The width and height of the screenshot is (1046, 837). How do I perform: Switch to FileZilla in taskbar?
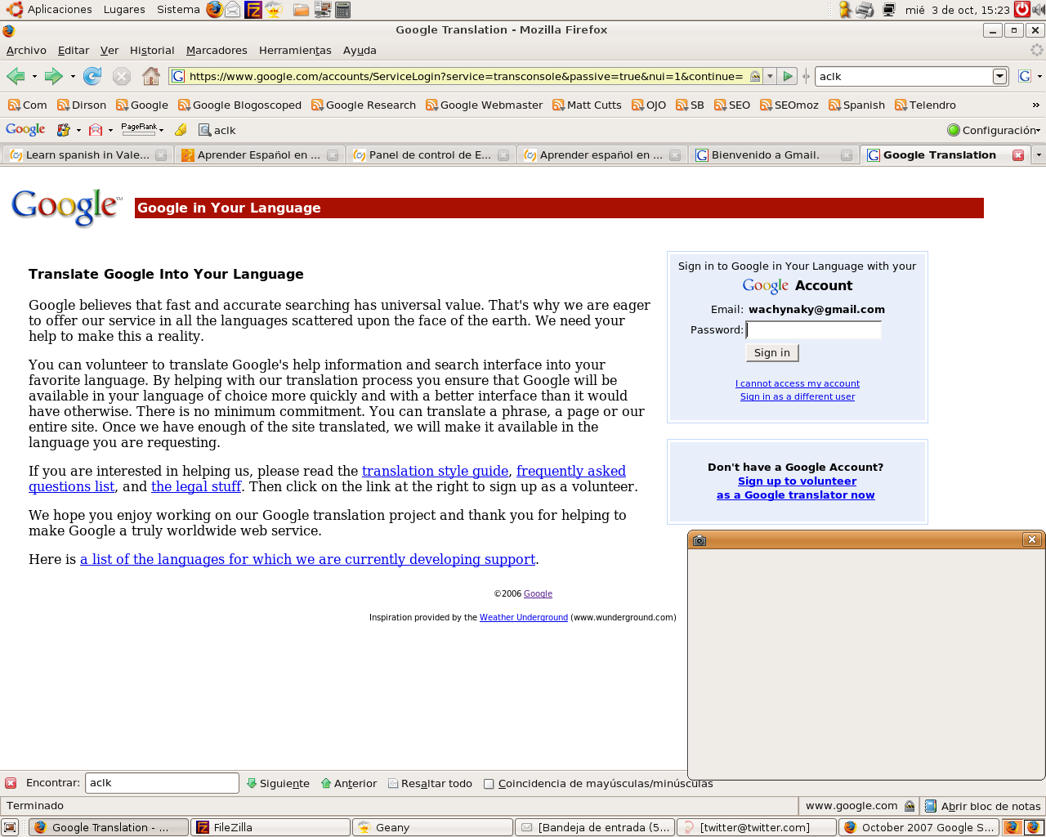[270, 827]
